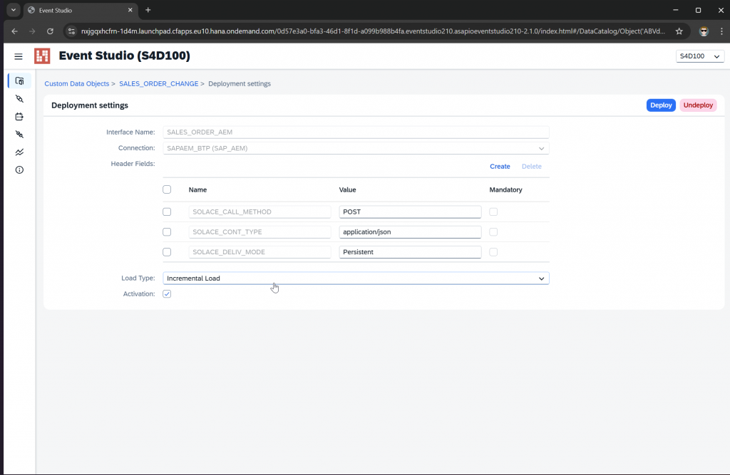Check the select-all checkbox in the header row

pos(167,189)
